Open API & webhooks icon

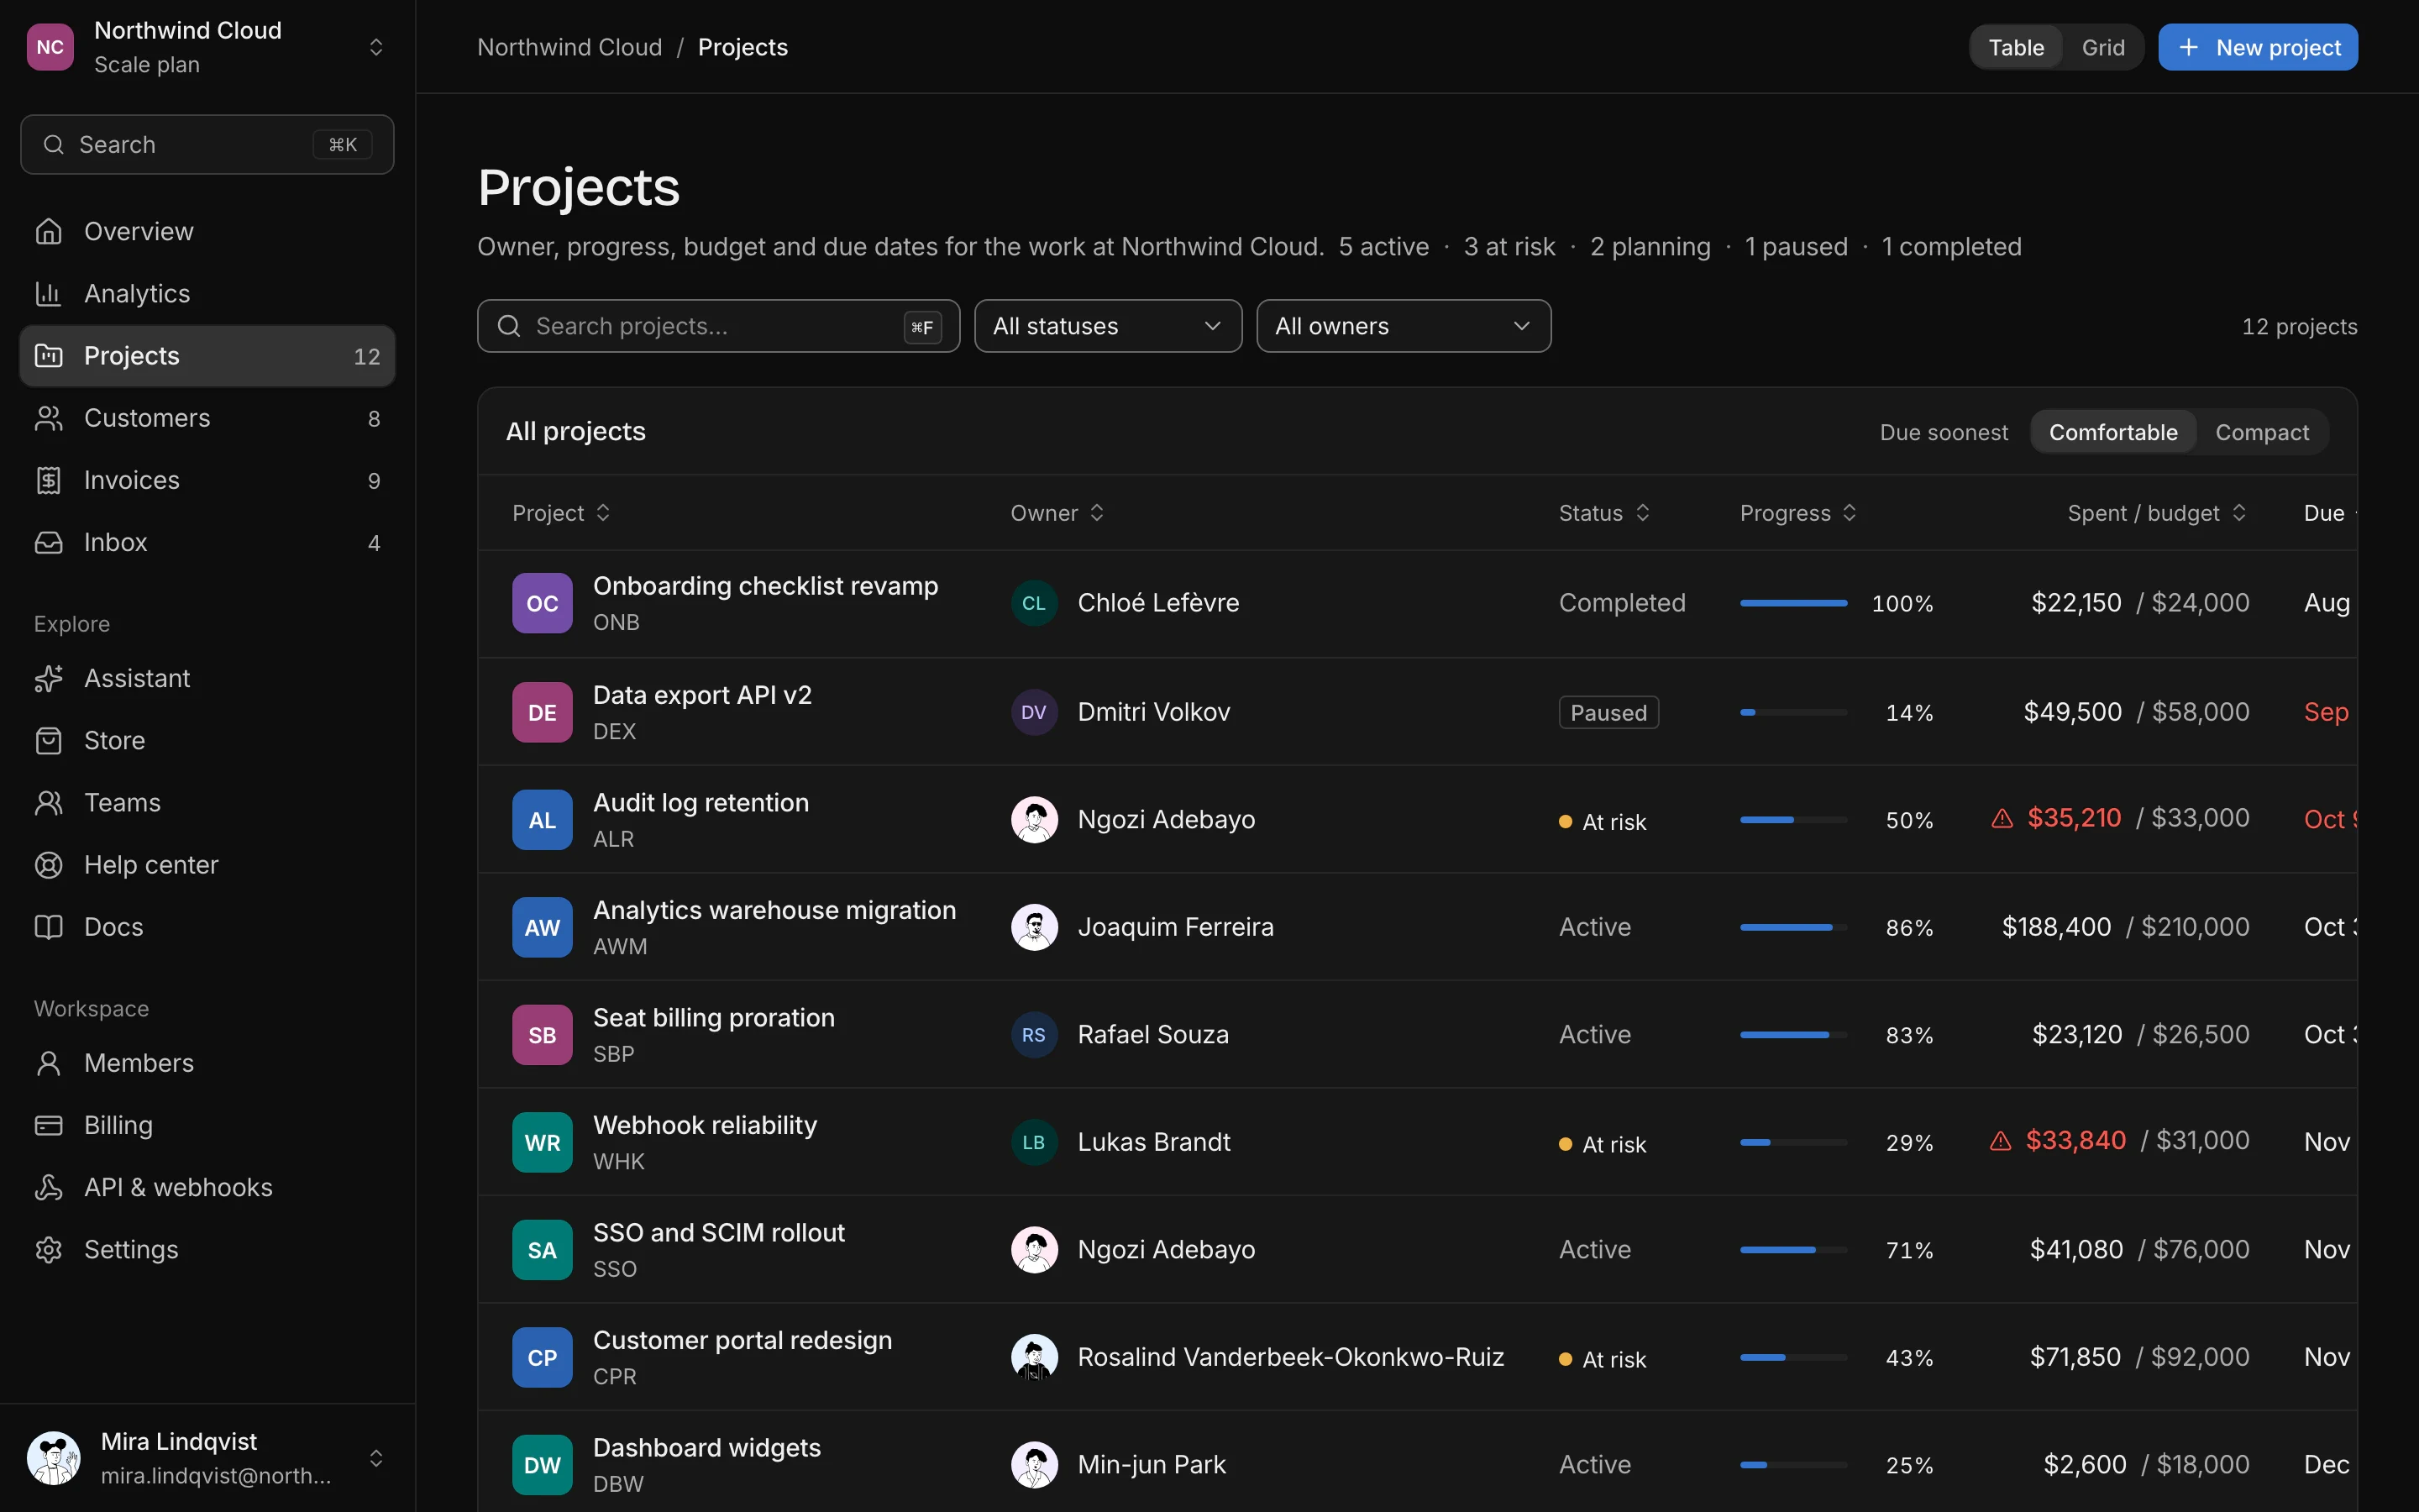coord(48,1187)
